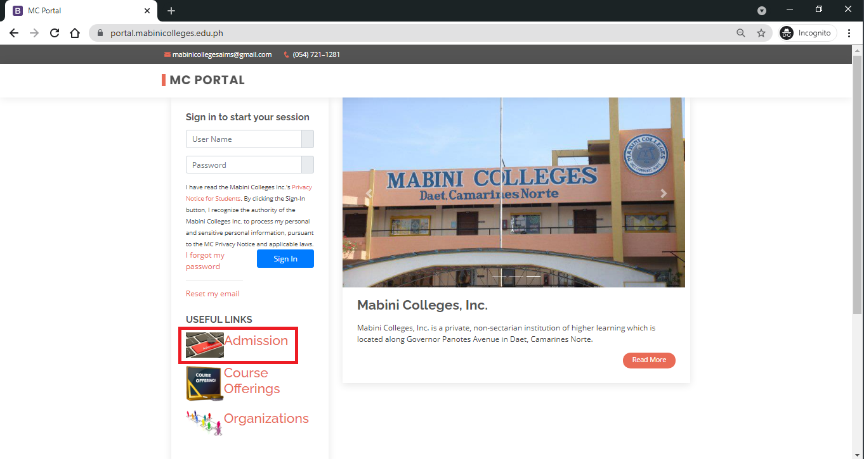Click the Course Offerings chalkboard image
864x459 pixels.
[204, 383]
